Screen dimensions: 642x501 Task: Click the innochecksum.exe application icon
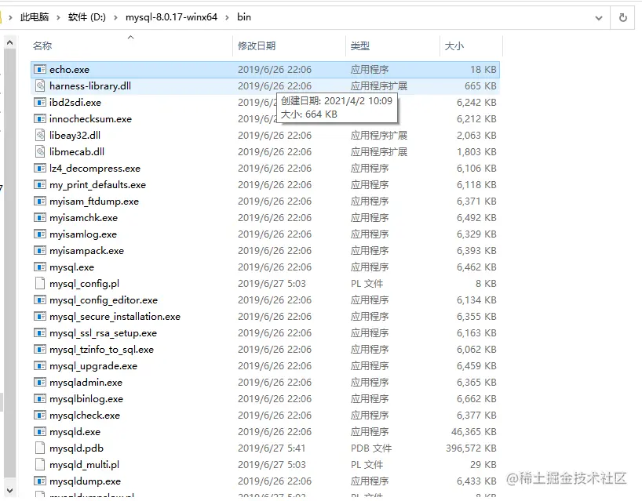40,119
